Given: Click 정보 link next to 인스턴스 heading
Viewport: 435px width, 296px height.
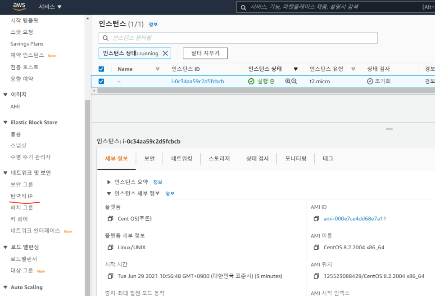Looking at the screenshot, I should tap(153, 24).
